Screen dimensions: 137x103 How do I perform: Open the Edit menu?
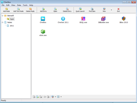click(8, 5)
